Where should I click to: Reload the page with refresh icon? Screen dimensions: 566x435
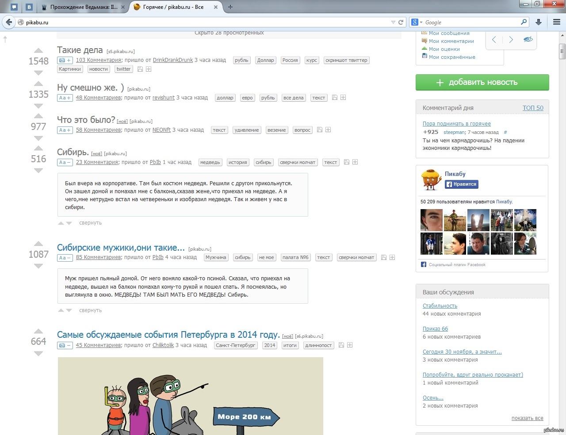tap(401, 22)
